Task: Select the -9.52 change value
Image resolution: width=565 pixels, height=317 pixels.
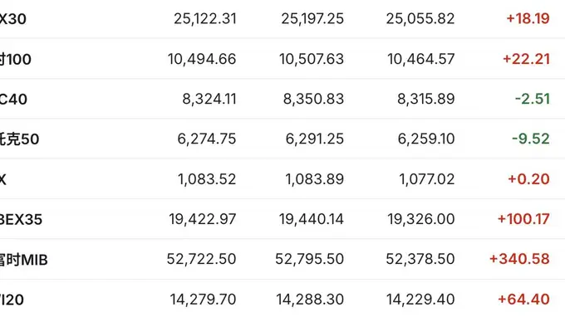Action: [531, 139]
